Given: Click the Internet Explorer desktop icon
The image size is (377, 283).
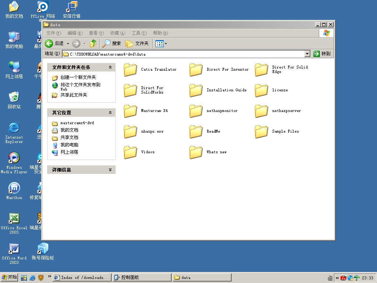Looking at the screenshot, I should click(x=14, y=133).
